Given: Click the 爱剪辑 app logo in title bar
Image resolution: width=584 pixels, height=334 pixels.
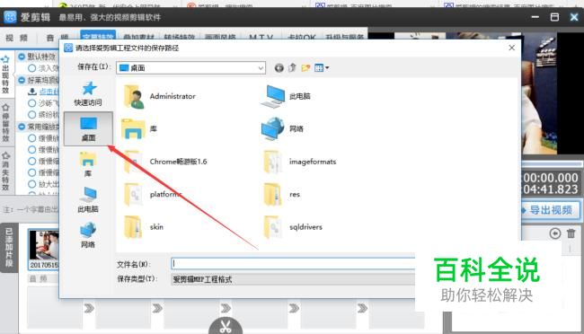Looking at the screenshot, I should click(x=10, y=17).
